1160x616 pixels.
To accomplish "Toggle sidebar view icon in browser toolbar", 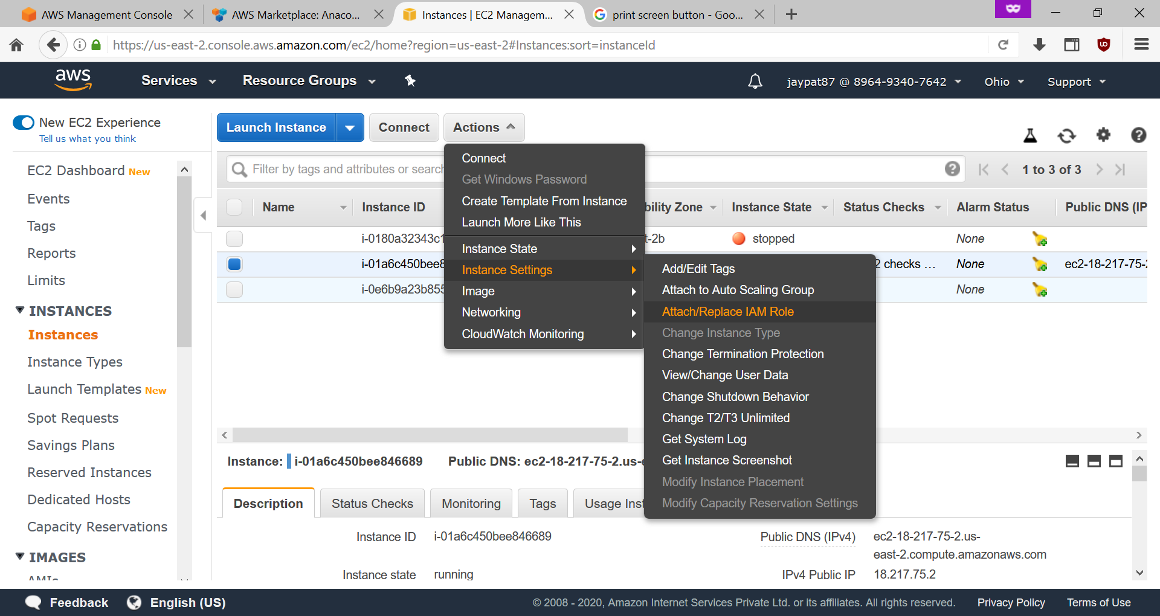I will point(1072,45).
